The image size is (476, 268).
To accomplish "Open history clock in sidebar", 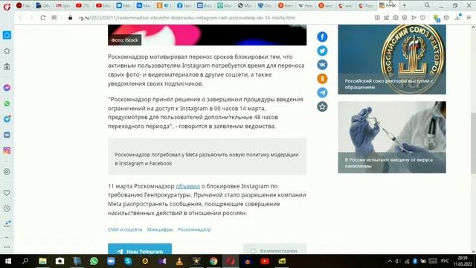I will tap(7, 208).
